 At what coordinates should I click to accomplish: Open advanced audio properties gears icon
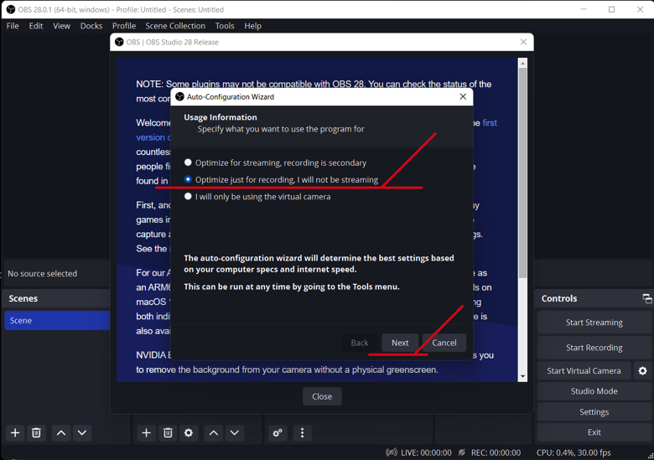[x=278, y=433]
